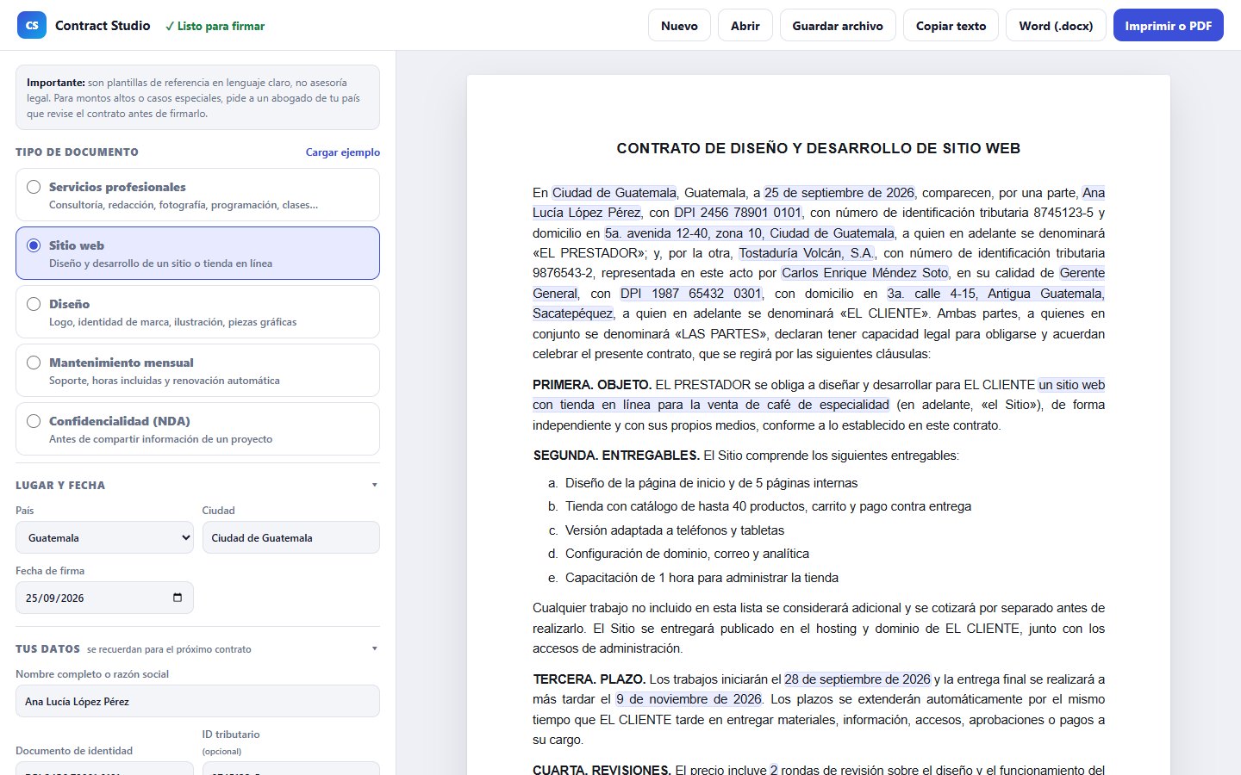Click deliverable 'Configuración de dominio, correo y analítica'
Screen dimensions: 1241x775
coord(687,554)
